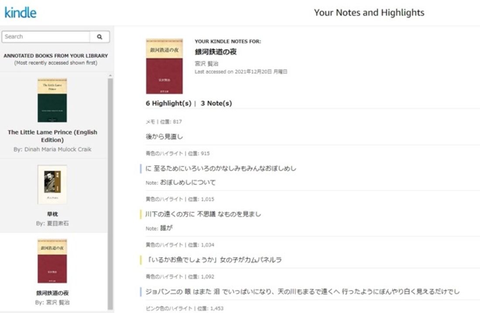Click the main 銀河鉄道の夜 heading
480x313 pixels.
(216, 52)
